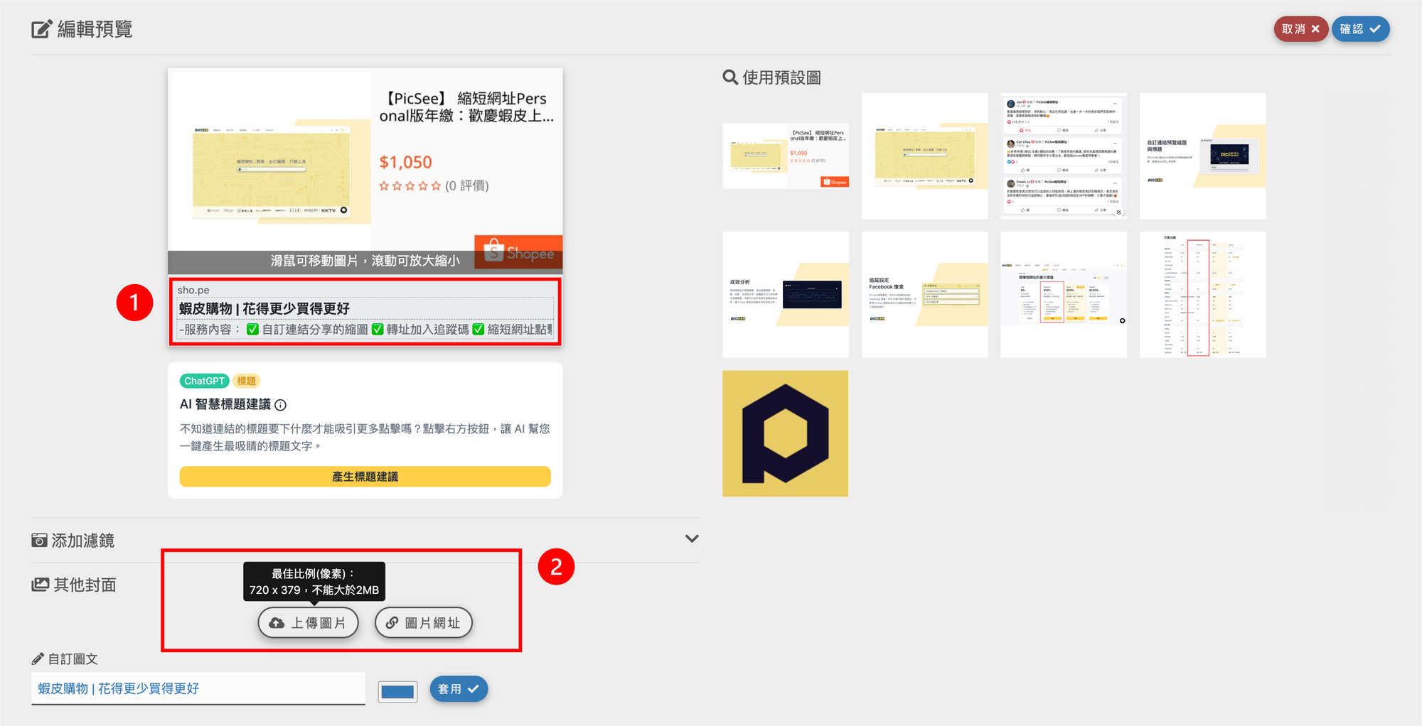
Task: Click the 自訂圖文 text input field
Action: click(x=198, y=688)
